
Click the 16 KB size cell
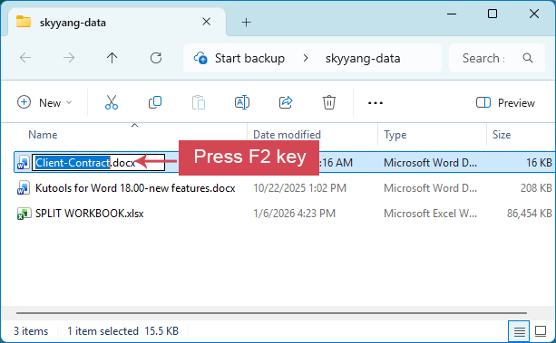(x=539, y=163)
